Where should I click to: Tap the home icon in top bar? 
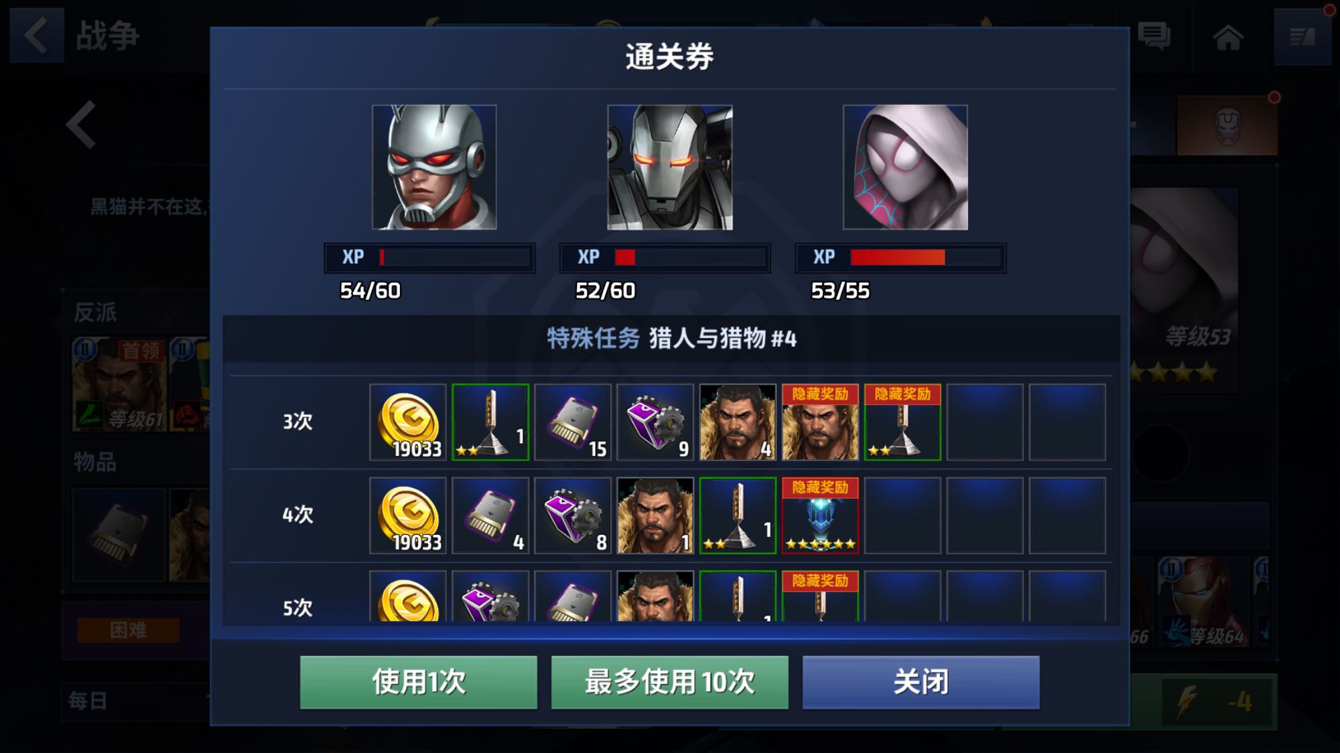click(1228, 37)
